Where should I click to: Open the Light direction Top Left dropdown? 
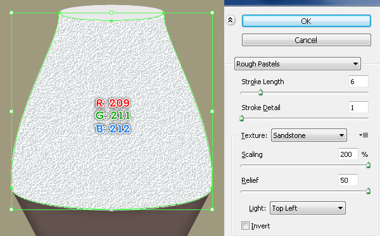[x=308, y=208]
